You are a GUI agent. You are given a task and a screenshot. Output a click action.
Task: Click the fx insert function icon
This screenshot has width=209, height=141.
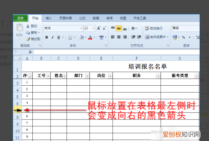point(30,52)
